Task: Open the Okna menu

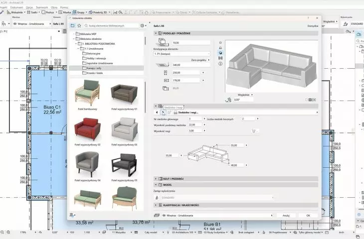Action: pyautogui.click(x=54, y=7)
